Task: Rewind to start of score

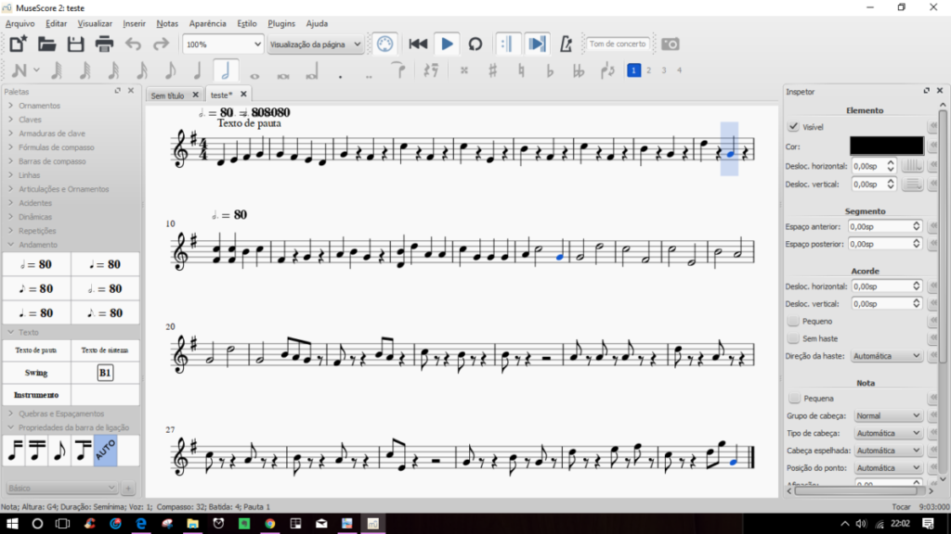Action: click(x=418, y=44)
